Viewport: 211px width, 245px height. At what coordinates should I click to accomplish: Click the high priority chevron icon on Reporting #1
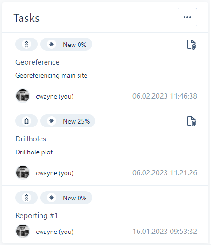[x=26, y=198]
